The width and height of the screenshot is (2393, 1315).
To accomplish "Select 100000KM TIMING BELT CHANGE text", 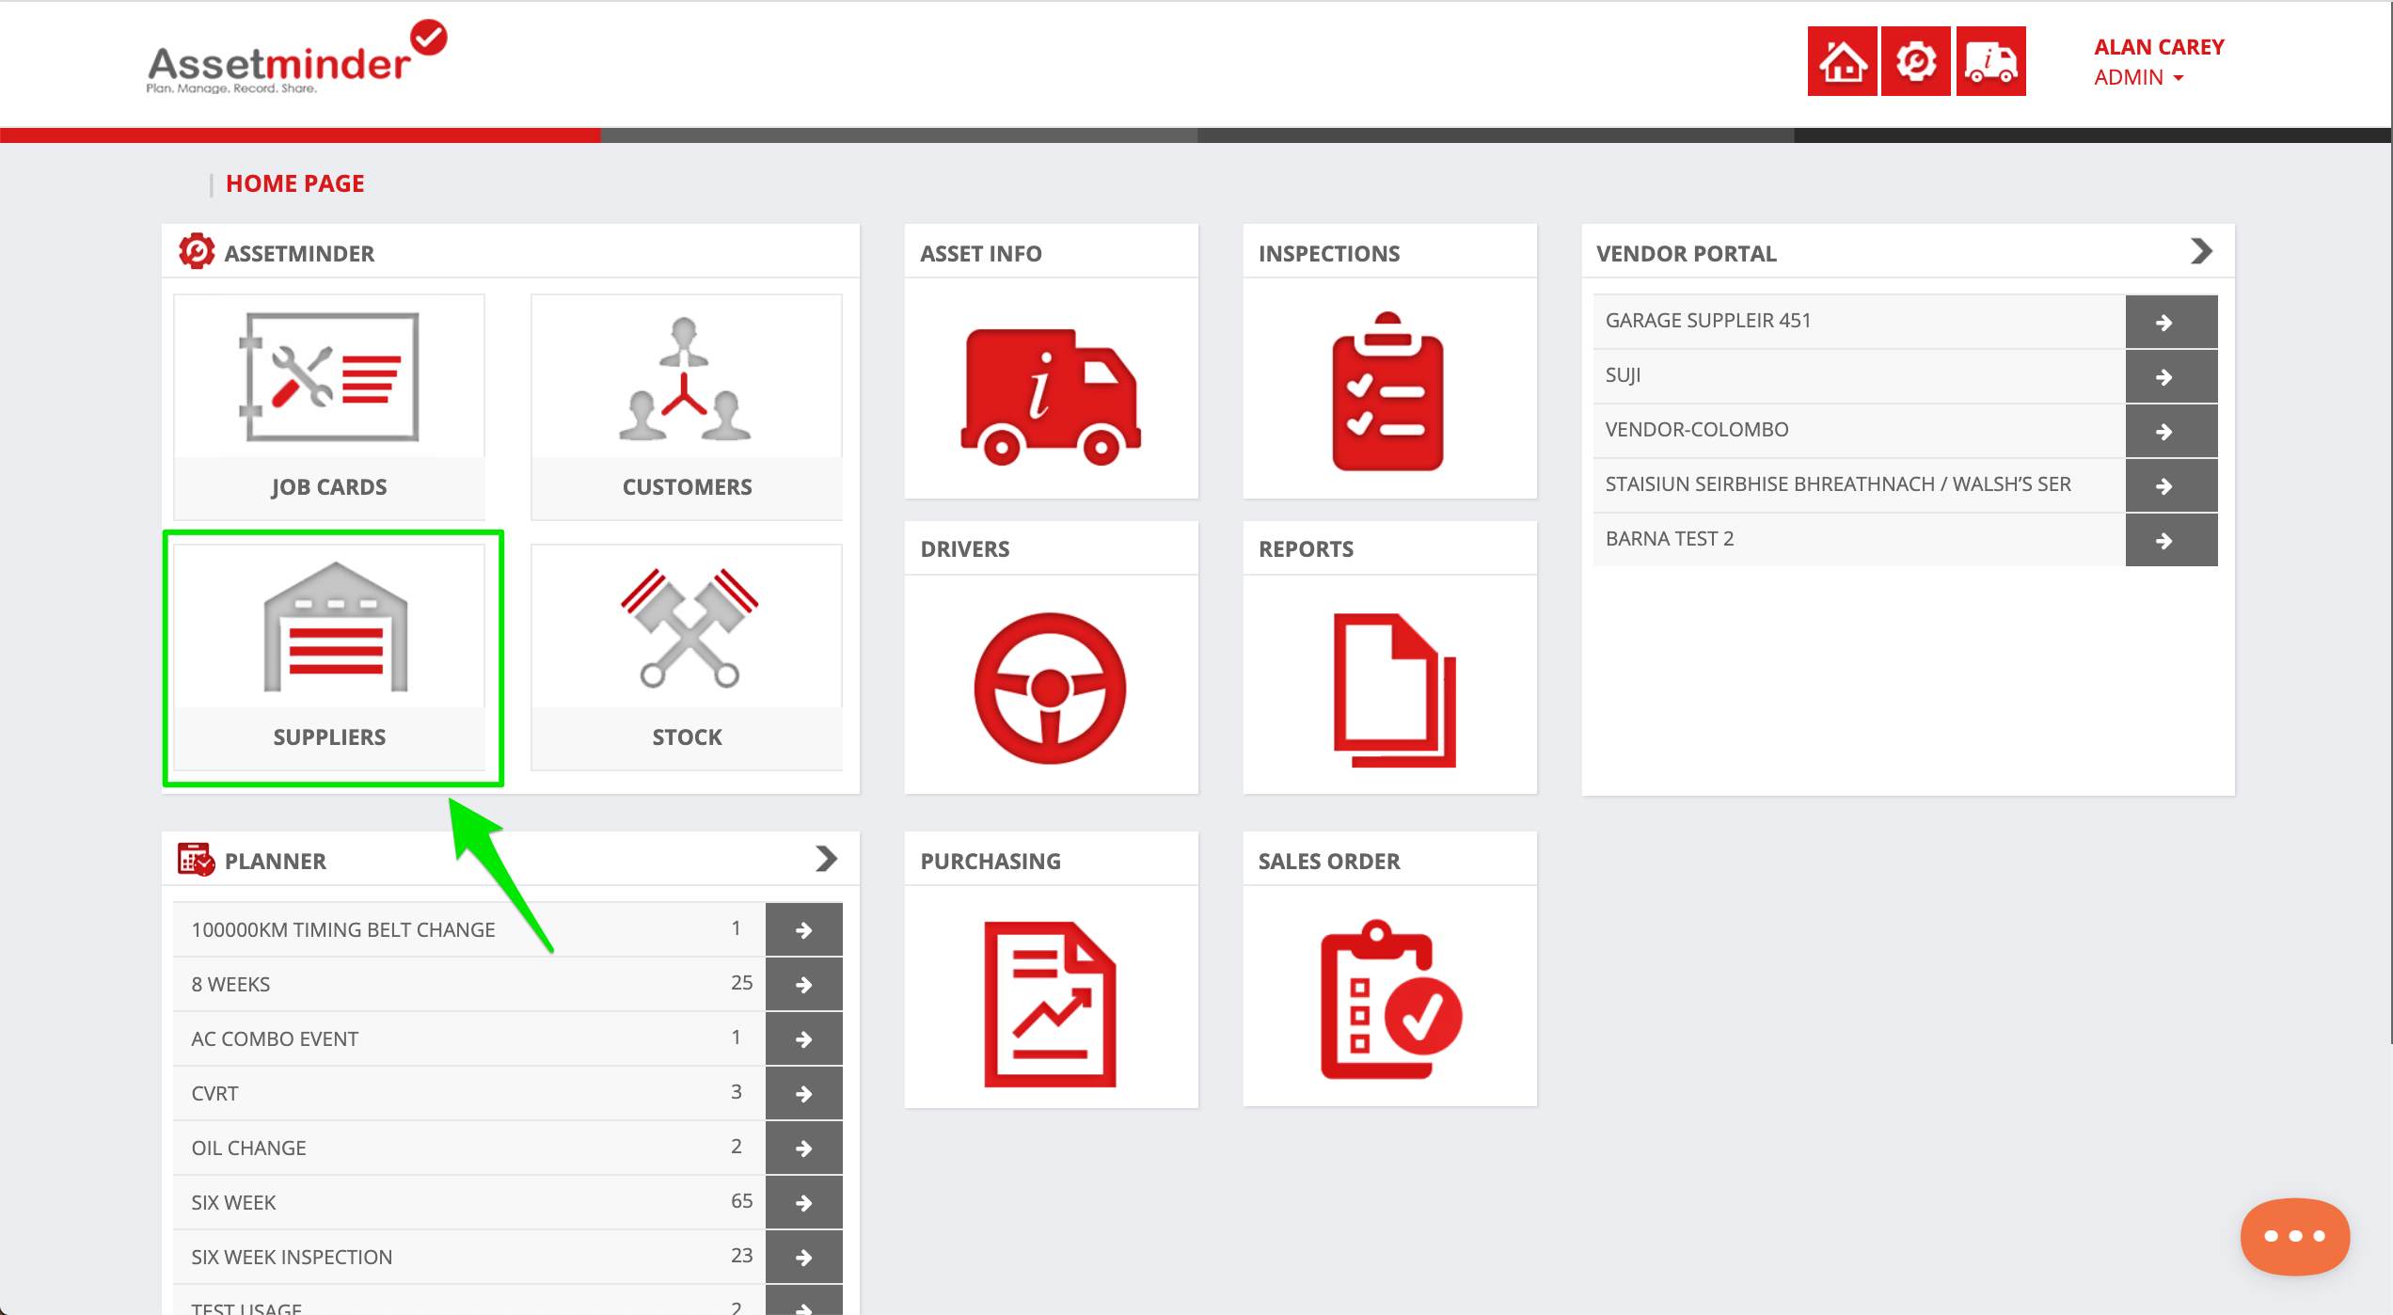I will (342, 929).
